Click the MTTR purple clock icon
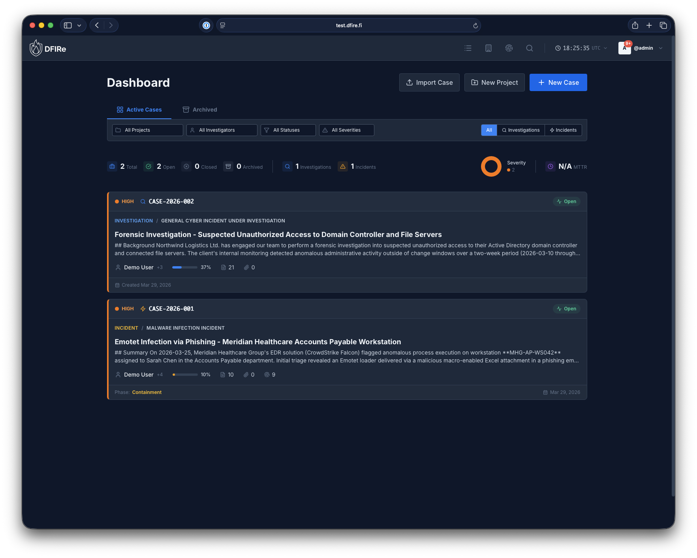Image resolution: width=697 pixels, height=558 pixels. (x=550, y=166)
